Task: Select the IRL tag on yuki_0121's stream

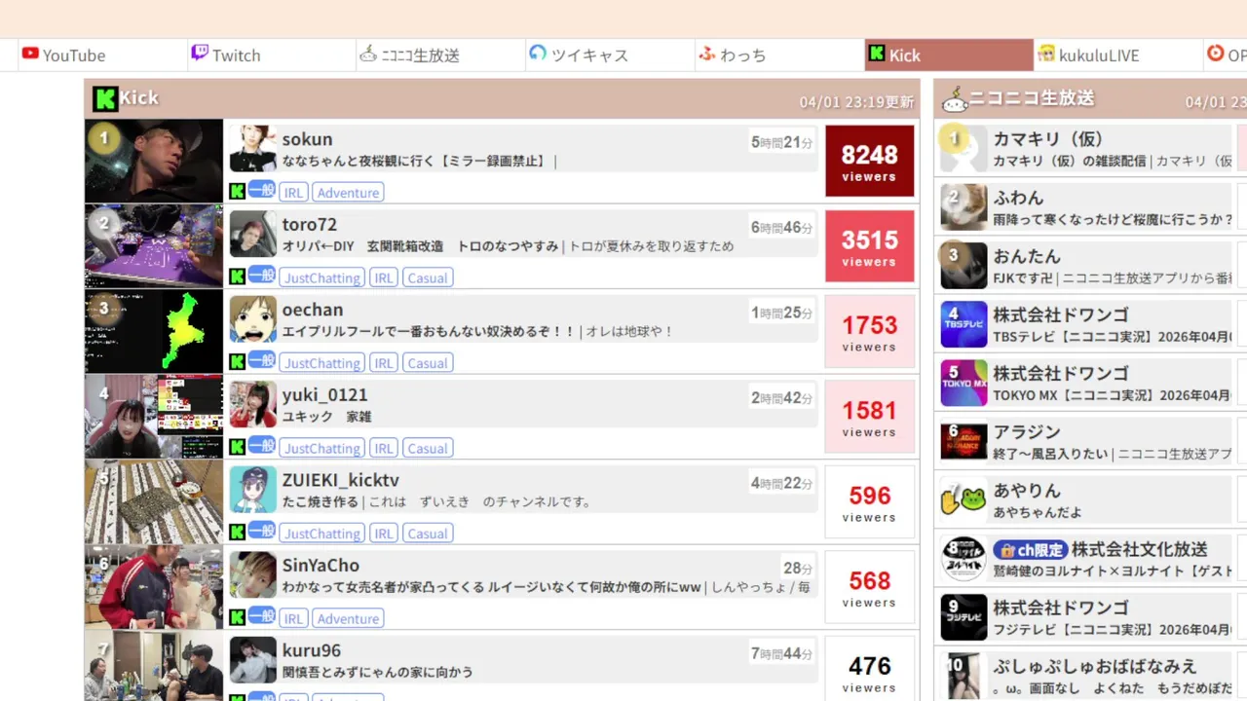Action: tap(384, 448)
